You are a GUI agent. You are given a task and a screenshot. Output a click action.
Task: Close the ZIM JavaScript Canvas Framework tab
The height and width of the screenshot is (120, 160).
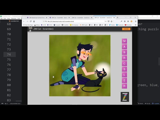(x=47, y=18)
